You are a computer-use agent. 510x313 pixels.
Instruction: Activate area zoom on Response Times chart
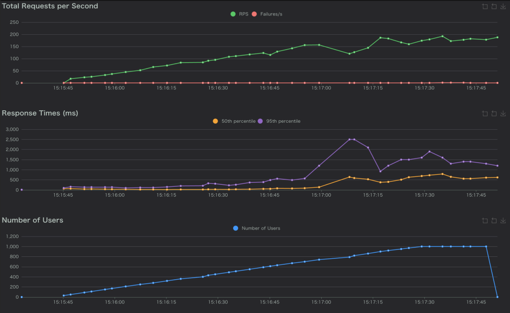tap(485, 113)
